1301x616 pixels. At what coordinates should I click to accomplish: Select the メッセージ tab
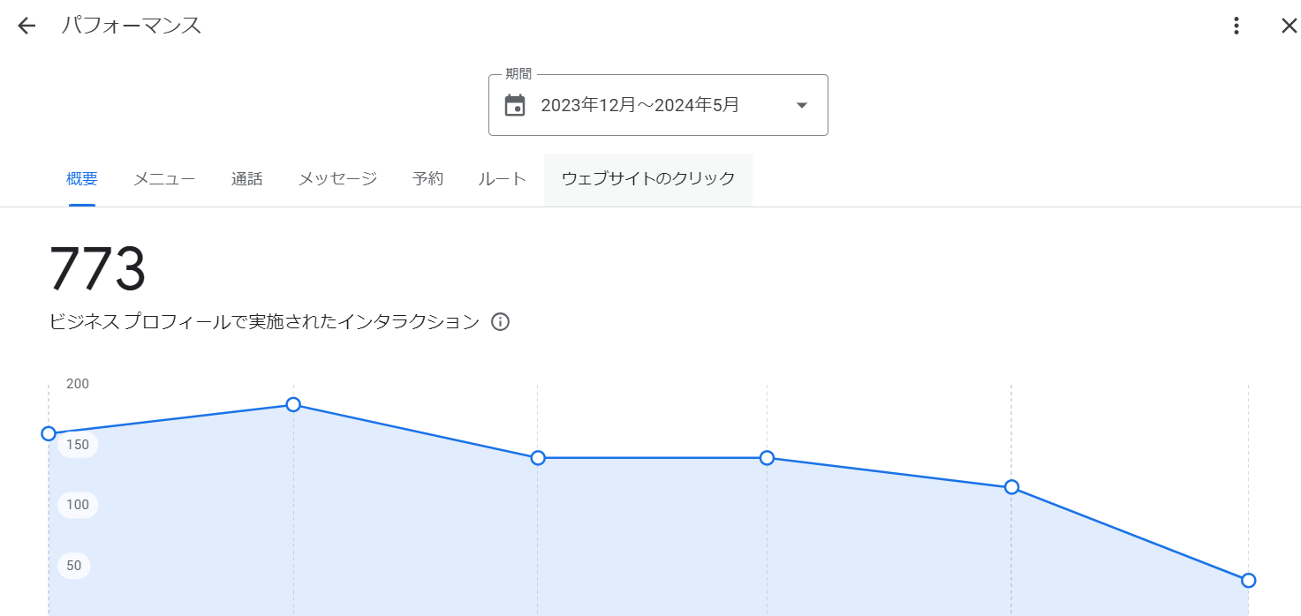coord(337,178)
